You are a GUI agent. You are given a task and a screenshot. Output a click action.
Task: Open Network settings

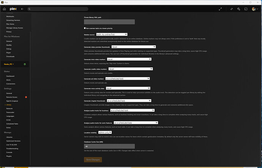9,109
